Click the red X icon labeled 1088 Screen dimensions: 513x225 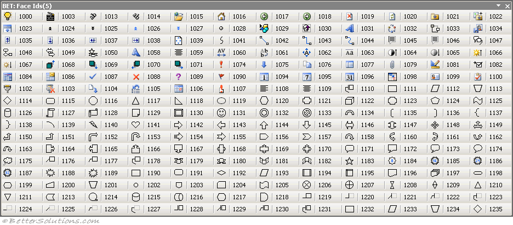(x=136, y=77)
